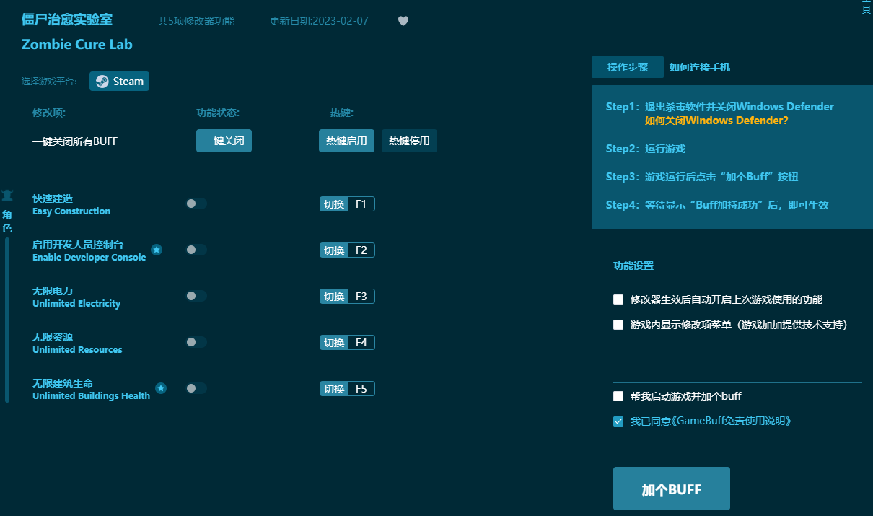
Task: Switch to the 操作步骤 tab
Action: (628, 67)
